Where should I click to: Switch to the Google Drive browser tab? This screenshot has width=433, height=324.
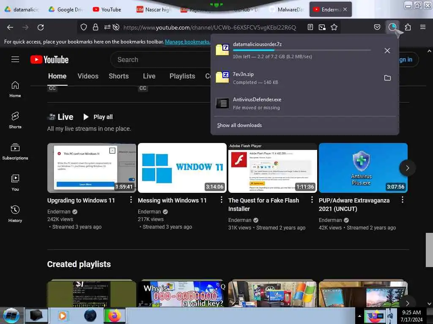coord(66,10)
